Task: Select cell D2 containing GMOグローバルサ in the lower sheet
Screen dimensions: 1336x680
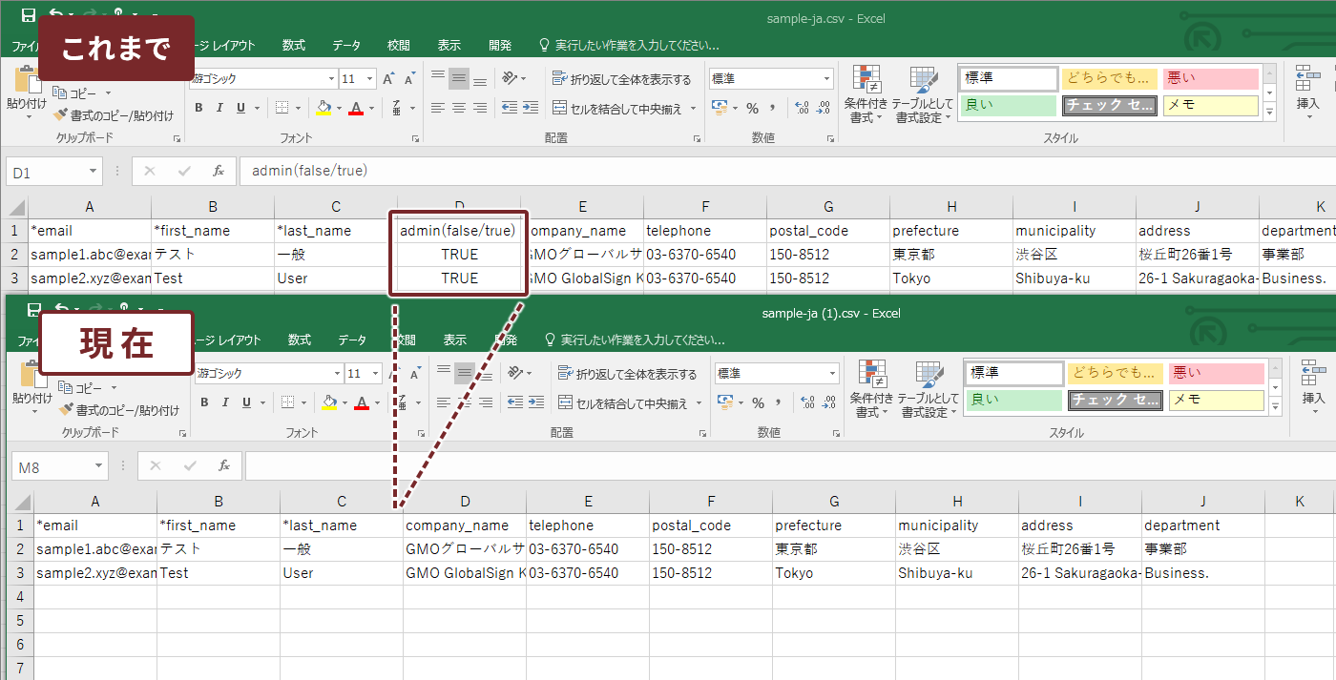Action: [x=464, y=548]
